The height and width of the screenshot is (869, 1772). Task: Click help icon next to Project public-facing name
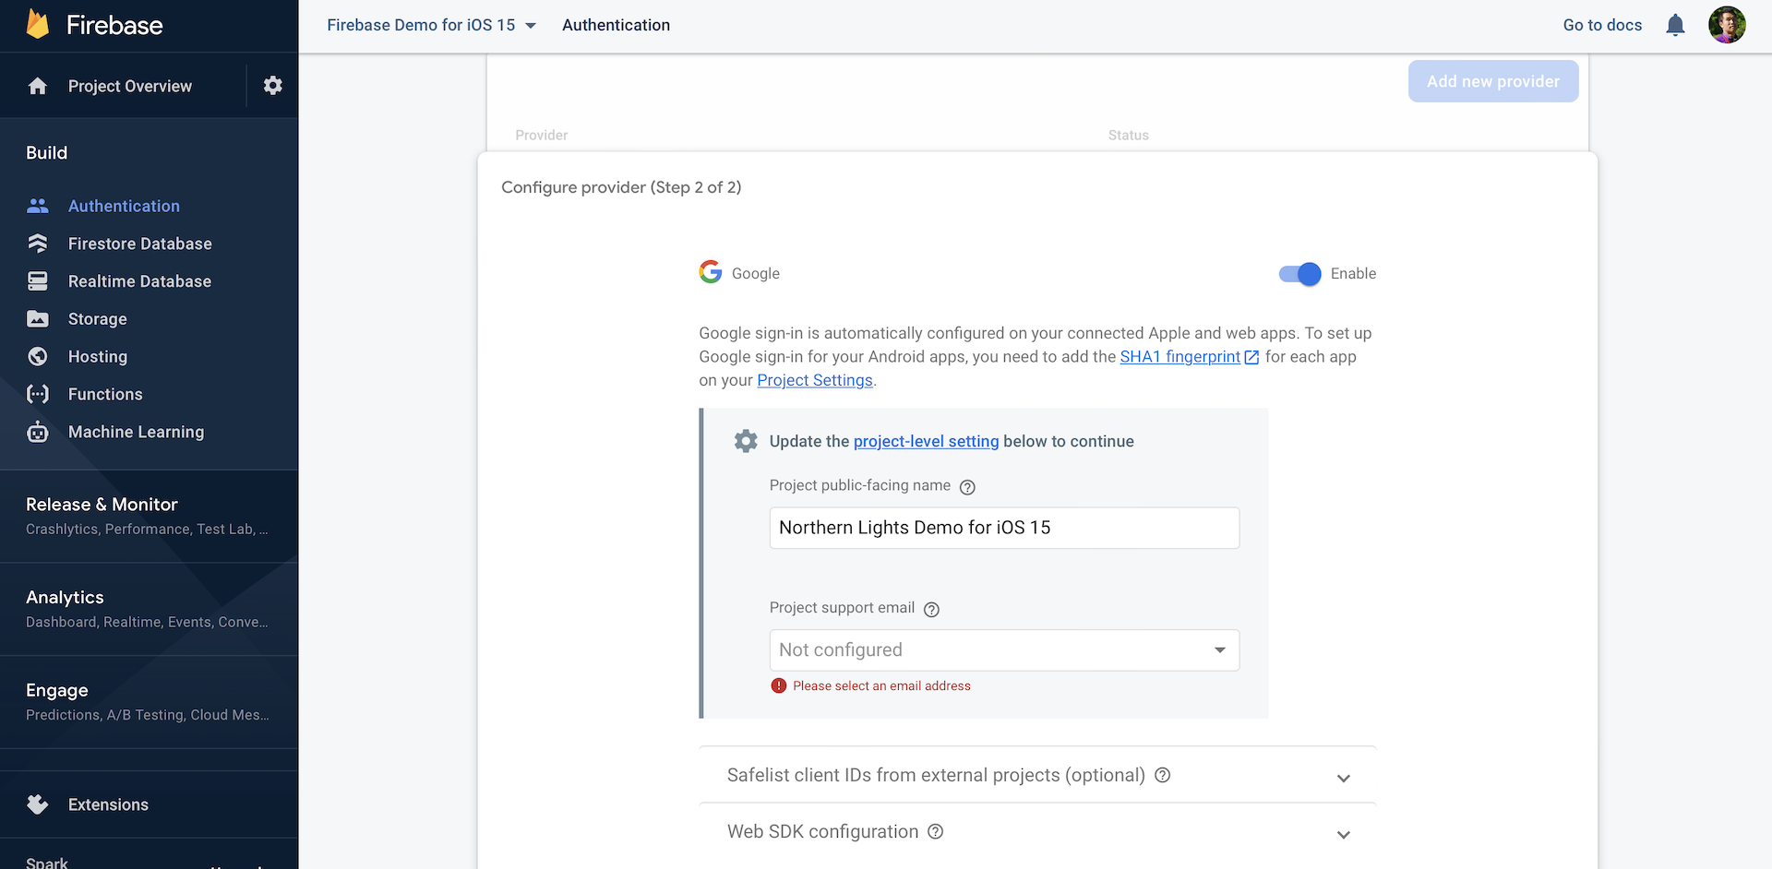[967, 487]
